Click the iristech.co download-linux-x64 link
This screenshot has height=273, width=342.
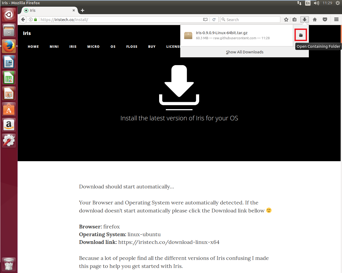[x=169, y=242]
